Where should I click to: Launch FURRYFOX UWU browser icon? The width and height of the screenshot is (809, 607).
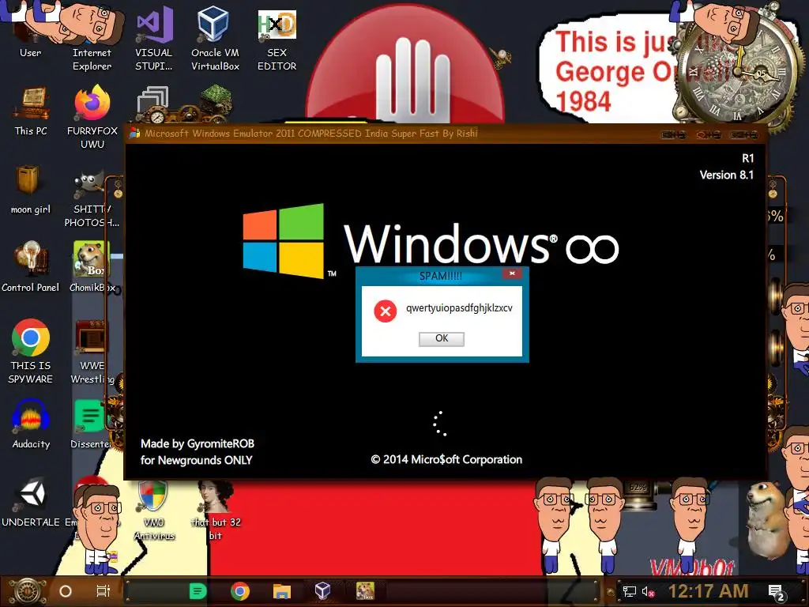[x=92, y=117]
